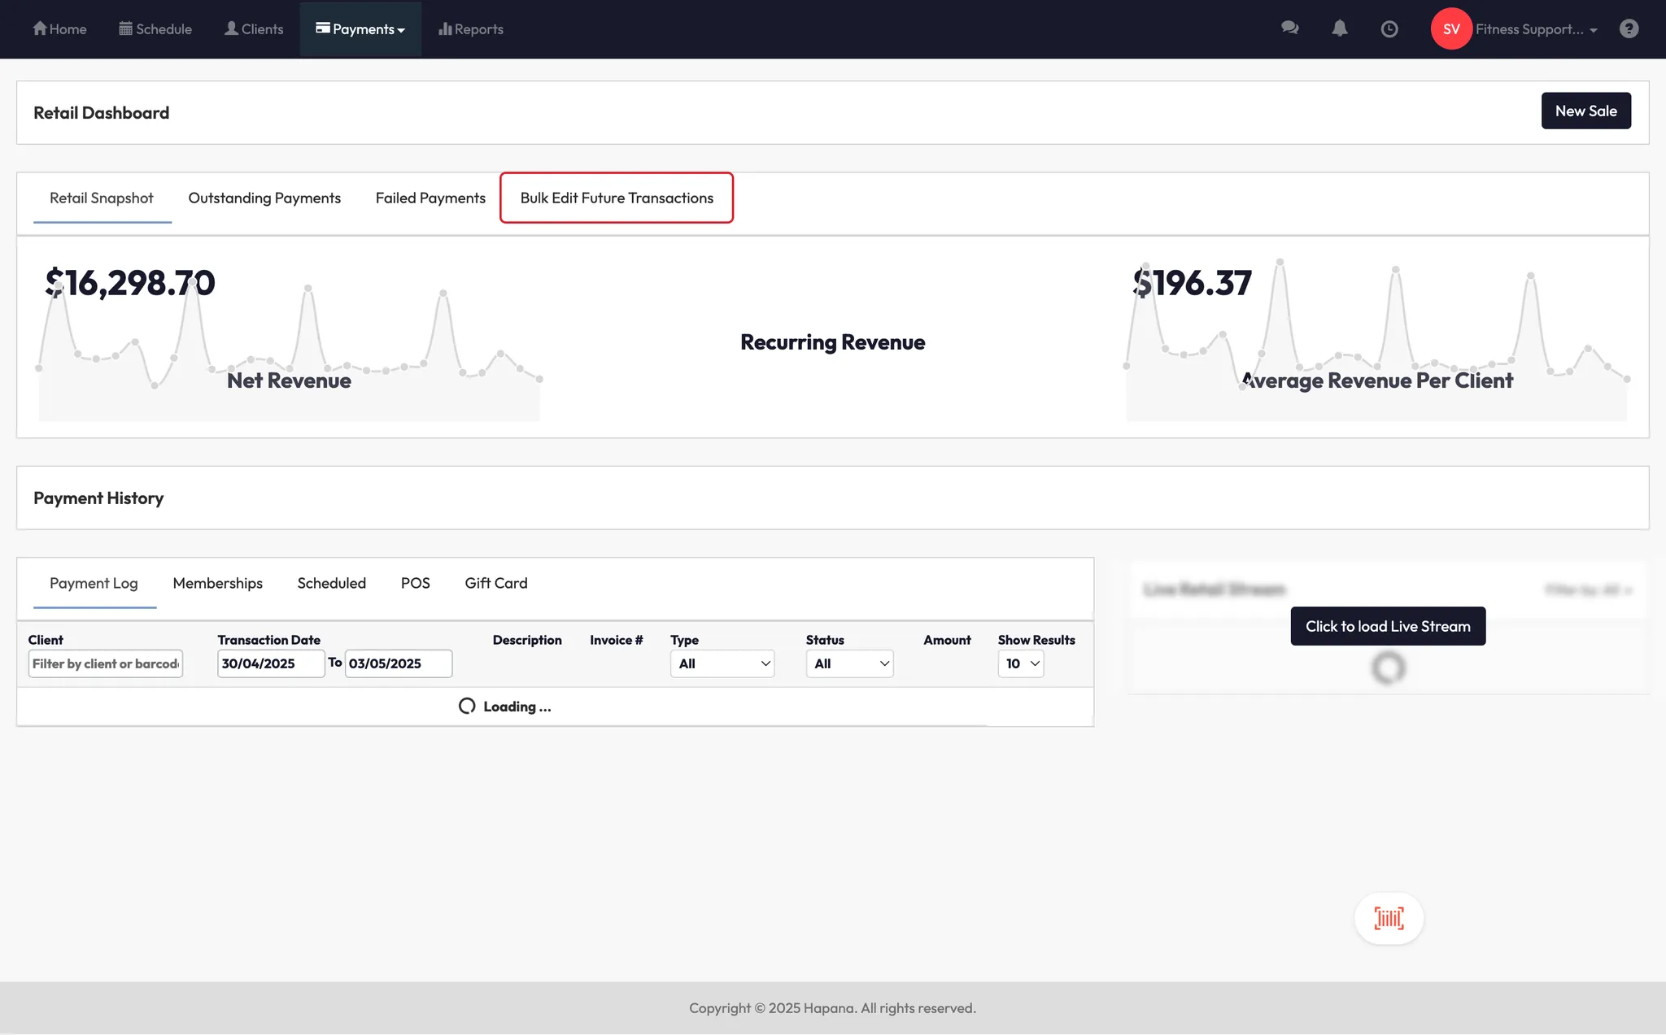The width and height of the screenshot is (1666, 1035).
Task: Change Show Results count dropdown
Action: (1021, 663)
